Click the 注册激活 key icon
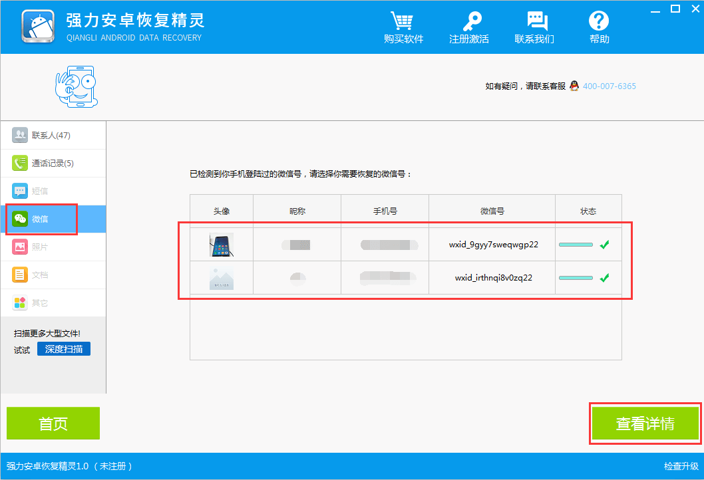 (x=471, y=21)
